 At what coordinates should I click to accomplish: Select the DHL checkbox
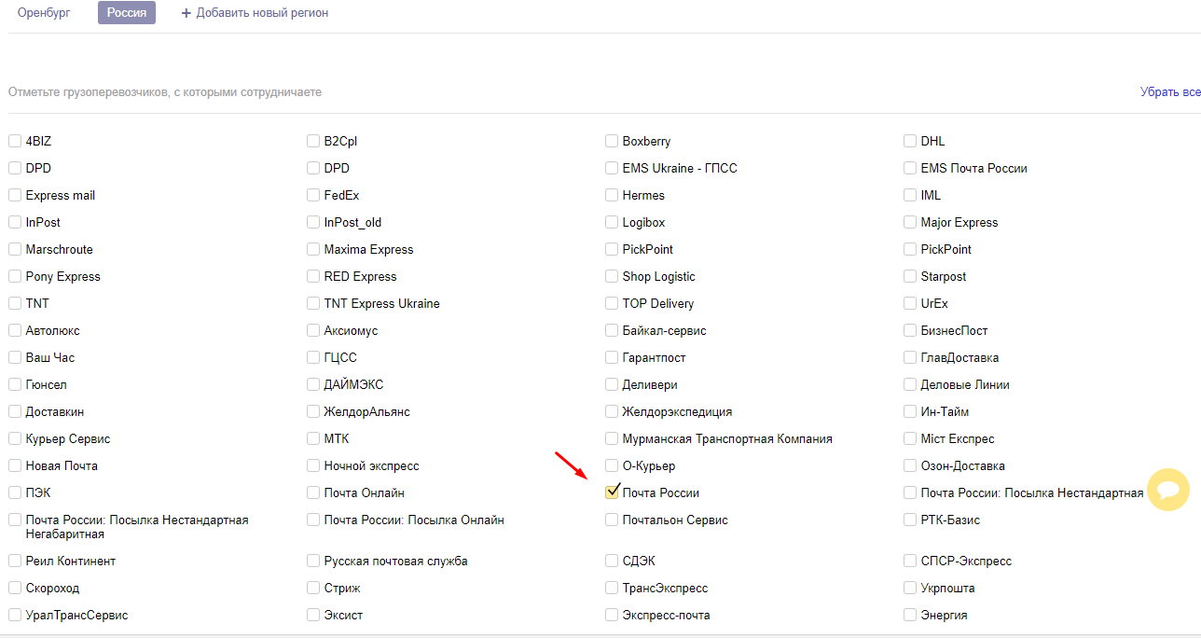(910, 141)
